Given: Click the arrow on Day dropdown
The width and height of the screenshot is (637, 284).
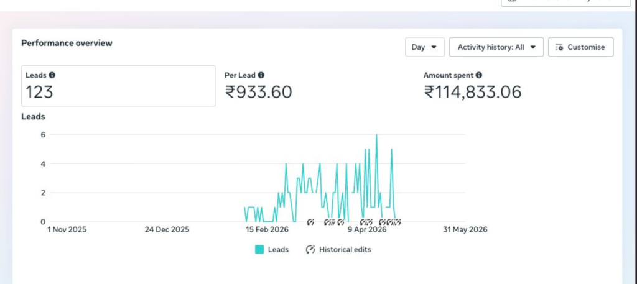Looking at the screenshot, I should 434,47.
